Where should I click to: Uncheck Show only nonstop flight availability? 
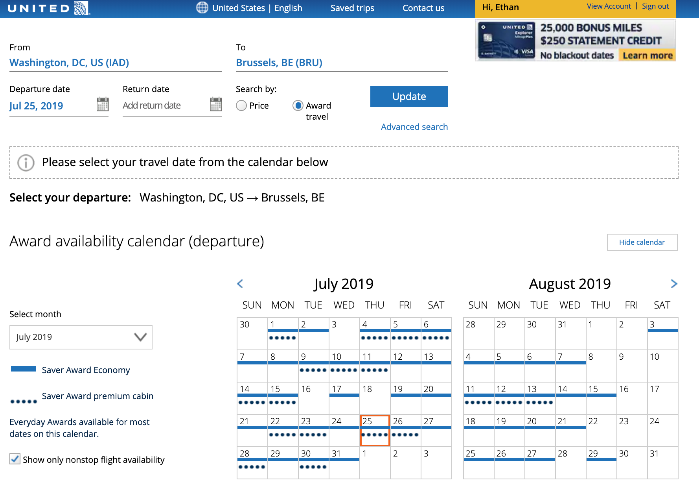click(x=15, y=459)
